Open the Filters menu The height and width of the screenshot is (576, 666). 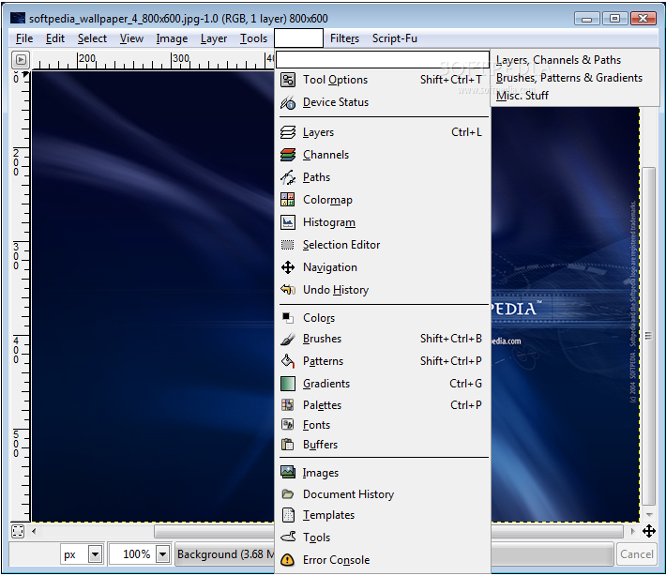[344, 38]
